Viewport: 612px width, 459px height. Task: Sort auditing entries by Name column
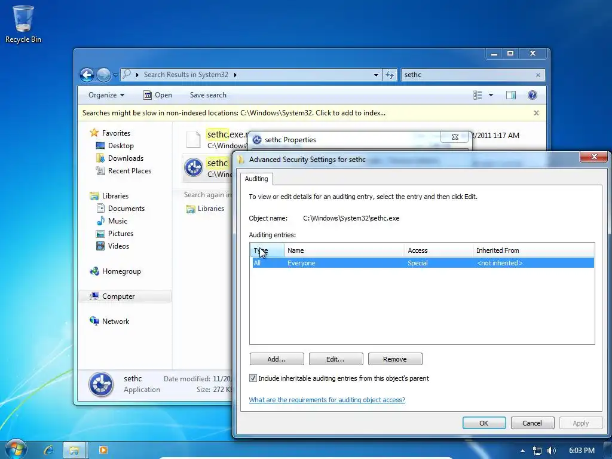click(x=344, y=250)
